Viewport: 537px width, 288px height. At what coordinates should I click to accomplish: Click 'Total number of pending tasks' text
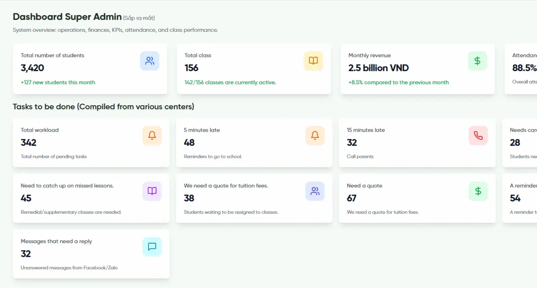click(54, 156)
